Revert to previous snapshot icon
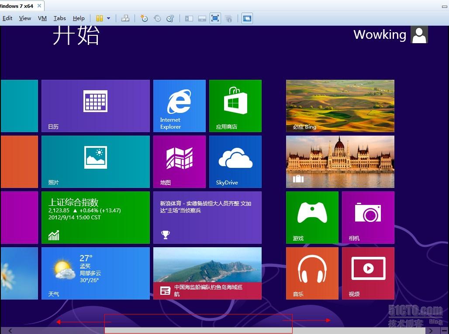 [157, 19]
